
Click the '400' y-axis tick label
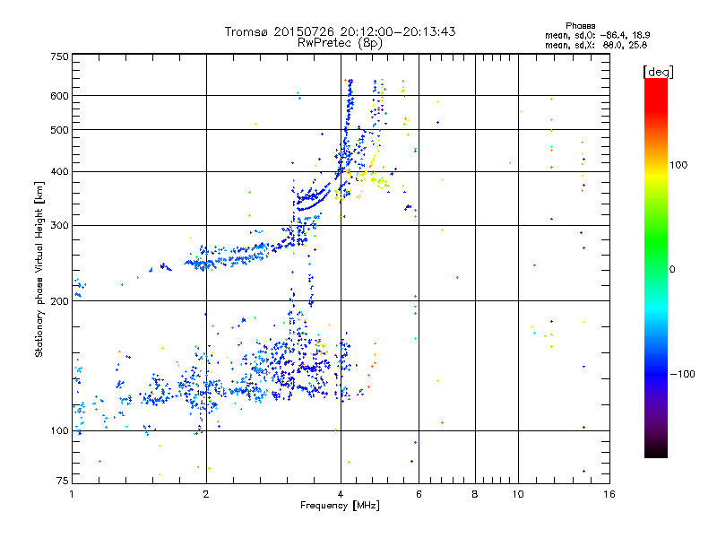point(59,172)
